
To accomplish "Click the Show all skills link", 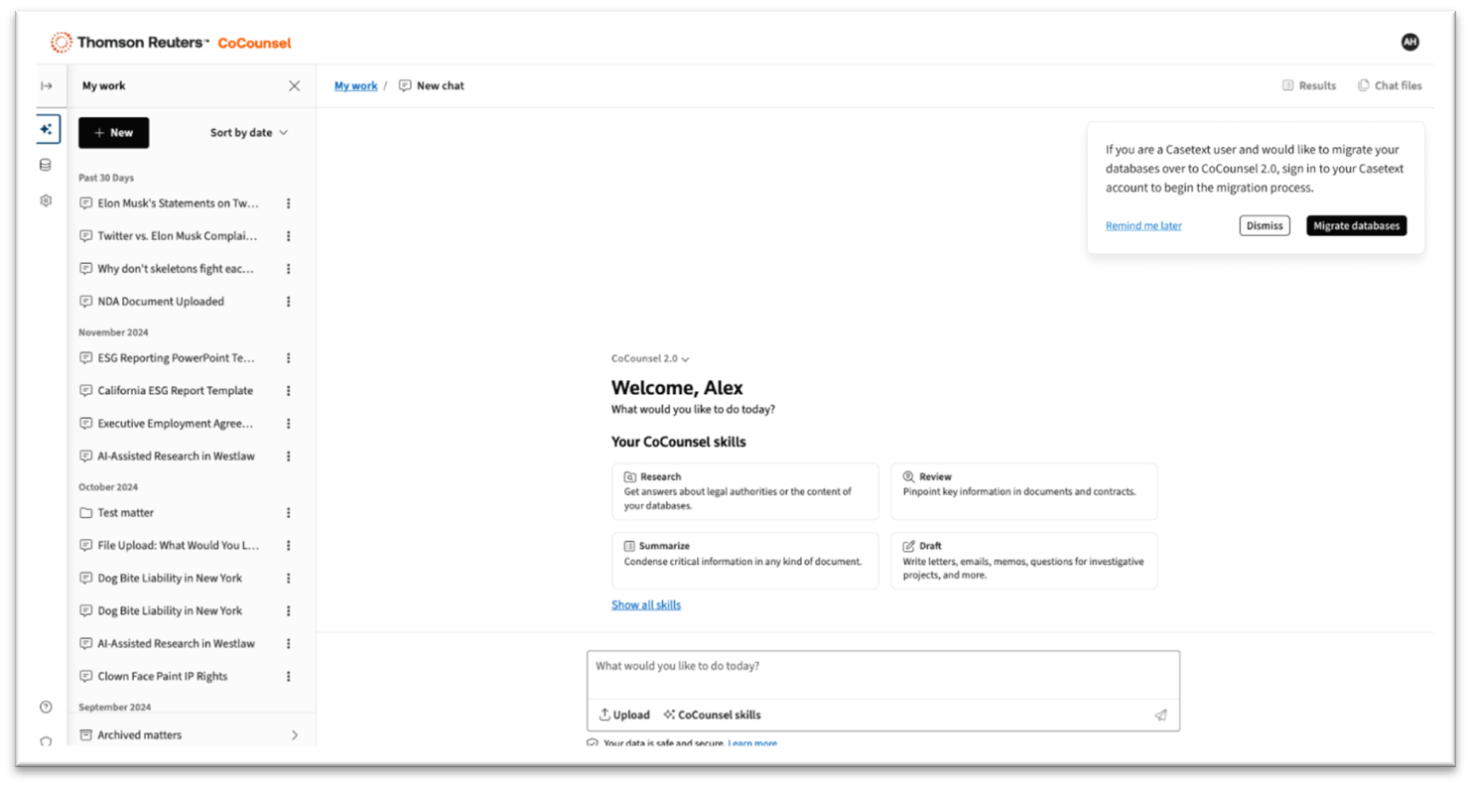I will click(646, 604).
